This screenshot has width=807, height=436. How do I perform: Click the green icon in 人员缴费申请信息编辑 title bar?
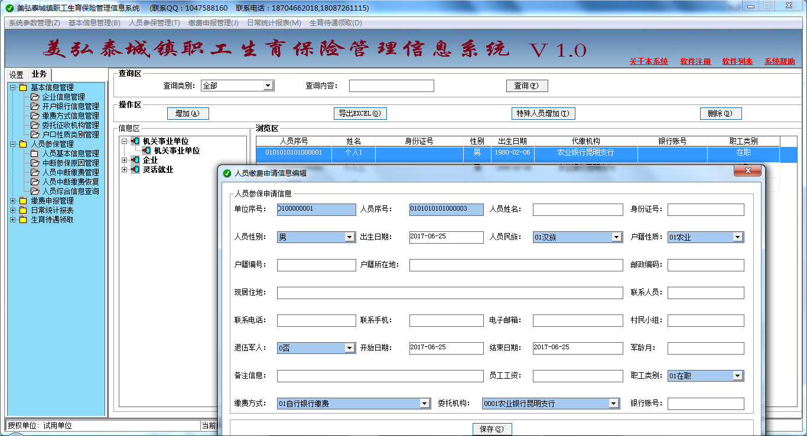tap(226, 173)
